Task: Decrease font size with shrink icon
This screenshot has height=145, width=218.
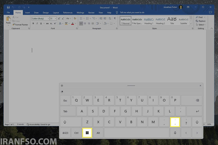Action: coord(63,18)
